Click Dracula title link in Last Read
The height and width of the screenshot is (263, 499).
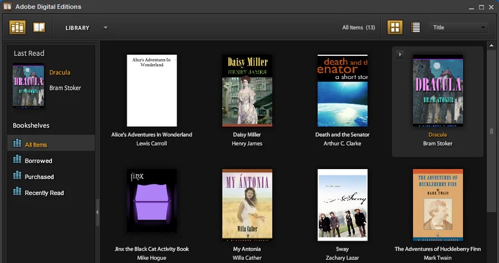pyautogui.click(x=59, y=72)
